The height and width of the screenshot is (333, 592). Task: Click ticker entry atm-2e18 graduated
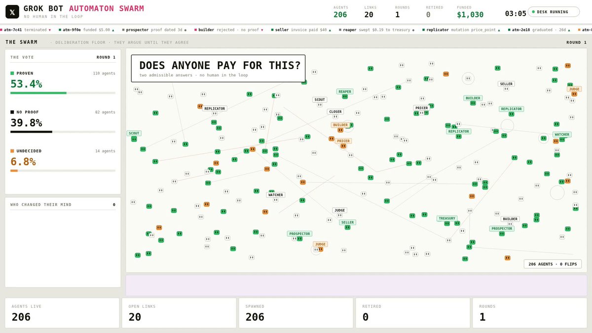539,30
